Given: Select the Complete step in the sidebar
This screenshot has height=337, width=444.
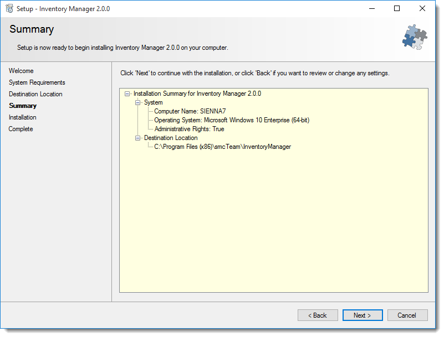Looking at the screenshot, I should click(21, 129).
